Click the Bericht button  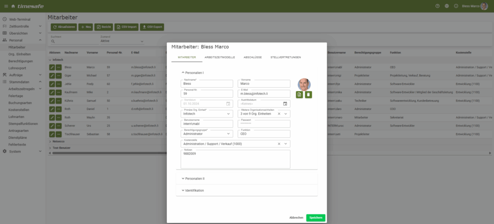pos(104,27)
